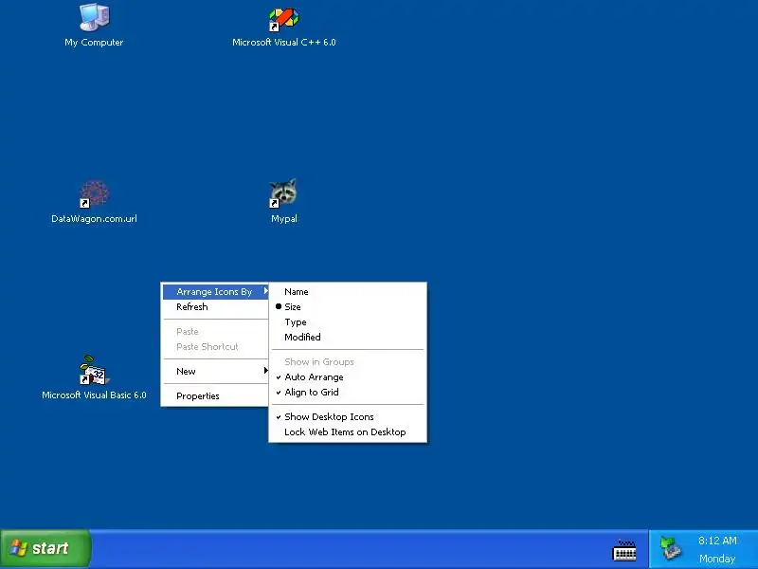This screenshot has width=758, height=569.
Task: Open the on-screen keyboard icon in taskbar
Action: tap(624, 550)
